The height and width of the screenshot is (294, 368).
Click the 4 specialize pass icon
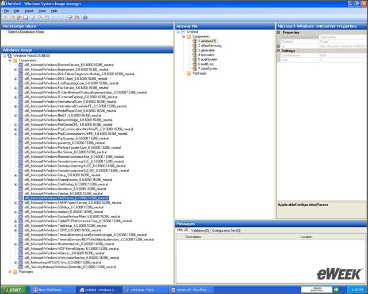pos(194,55)
